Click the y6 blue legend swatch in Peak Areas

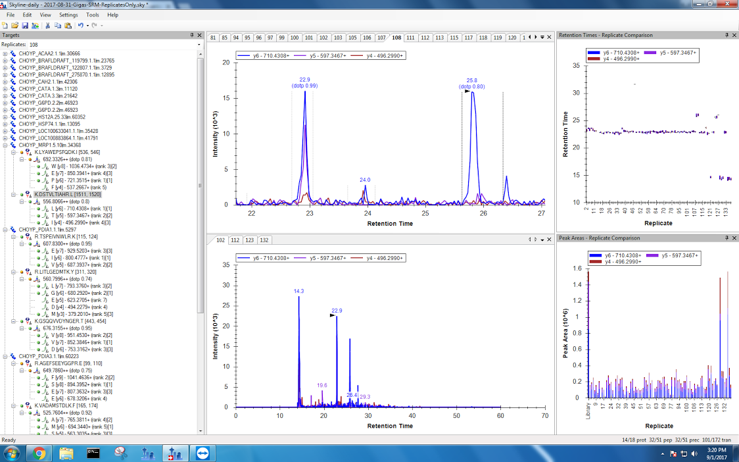(x=595, y=254)
